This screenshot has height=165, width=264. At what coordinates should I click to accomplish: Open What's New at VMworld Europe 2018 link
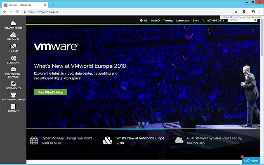[x=140, y=141]
